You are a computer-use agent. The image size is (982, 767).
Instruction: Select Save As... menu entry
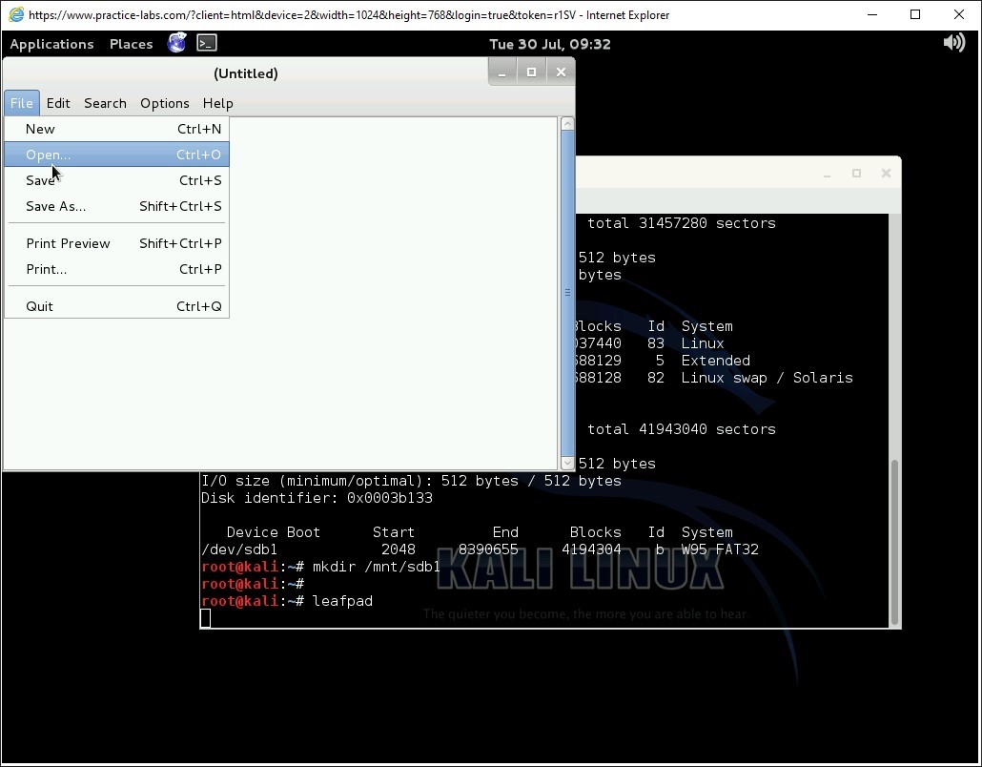point(55,206)
